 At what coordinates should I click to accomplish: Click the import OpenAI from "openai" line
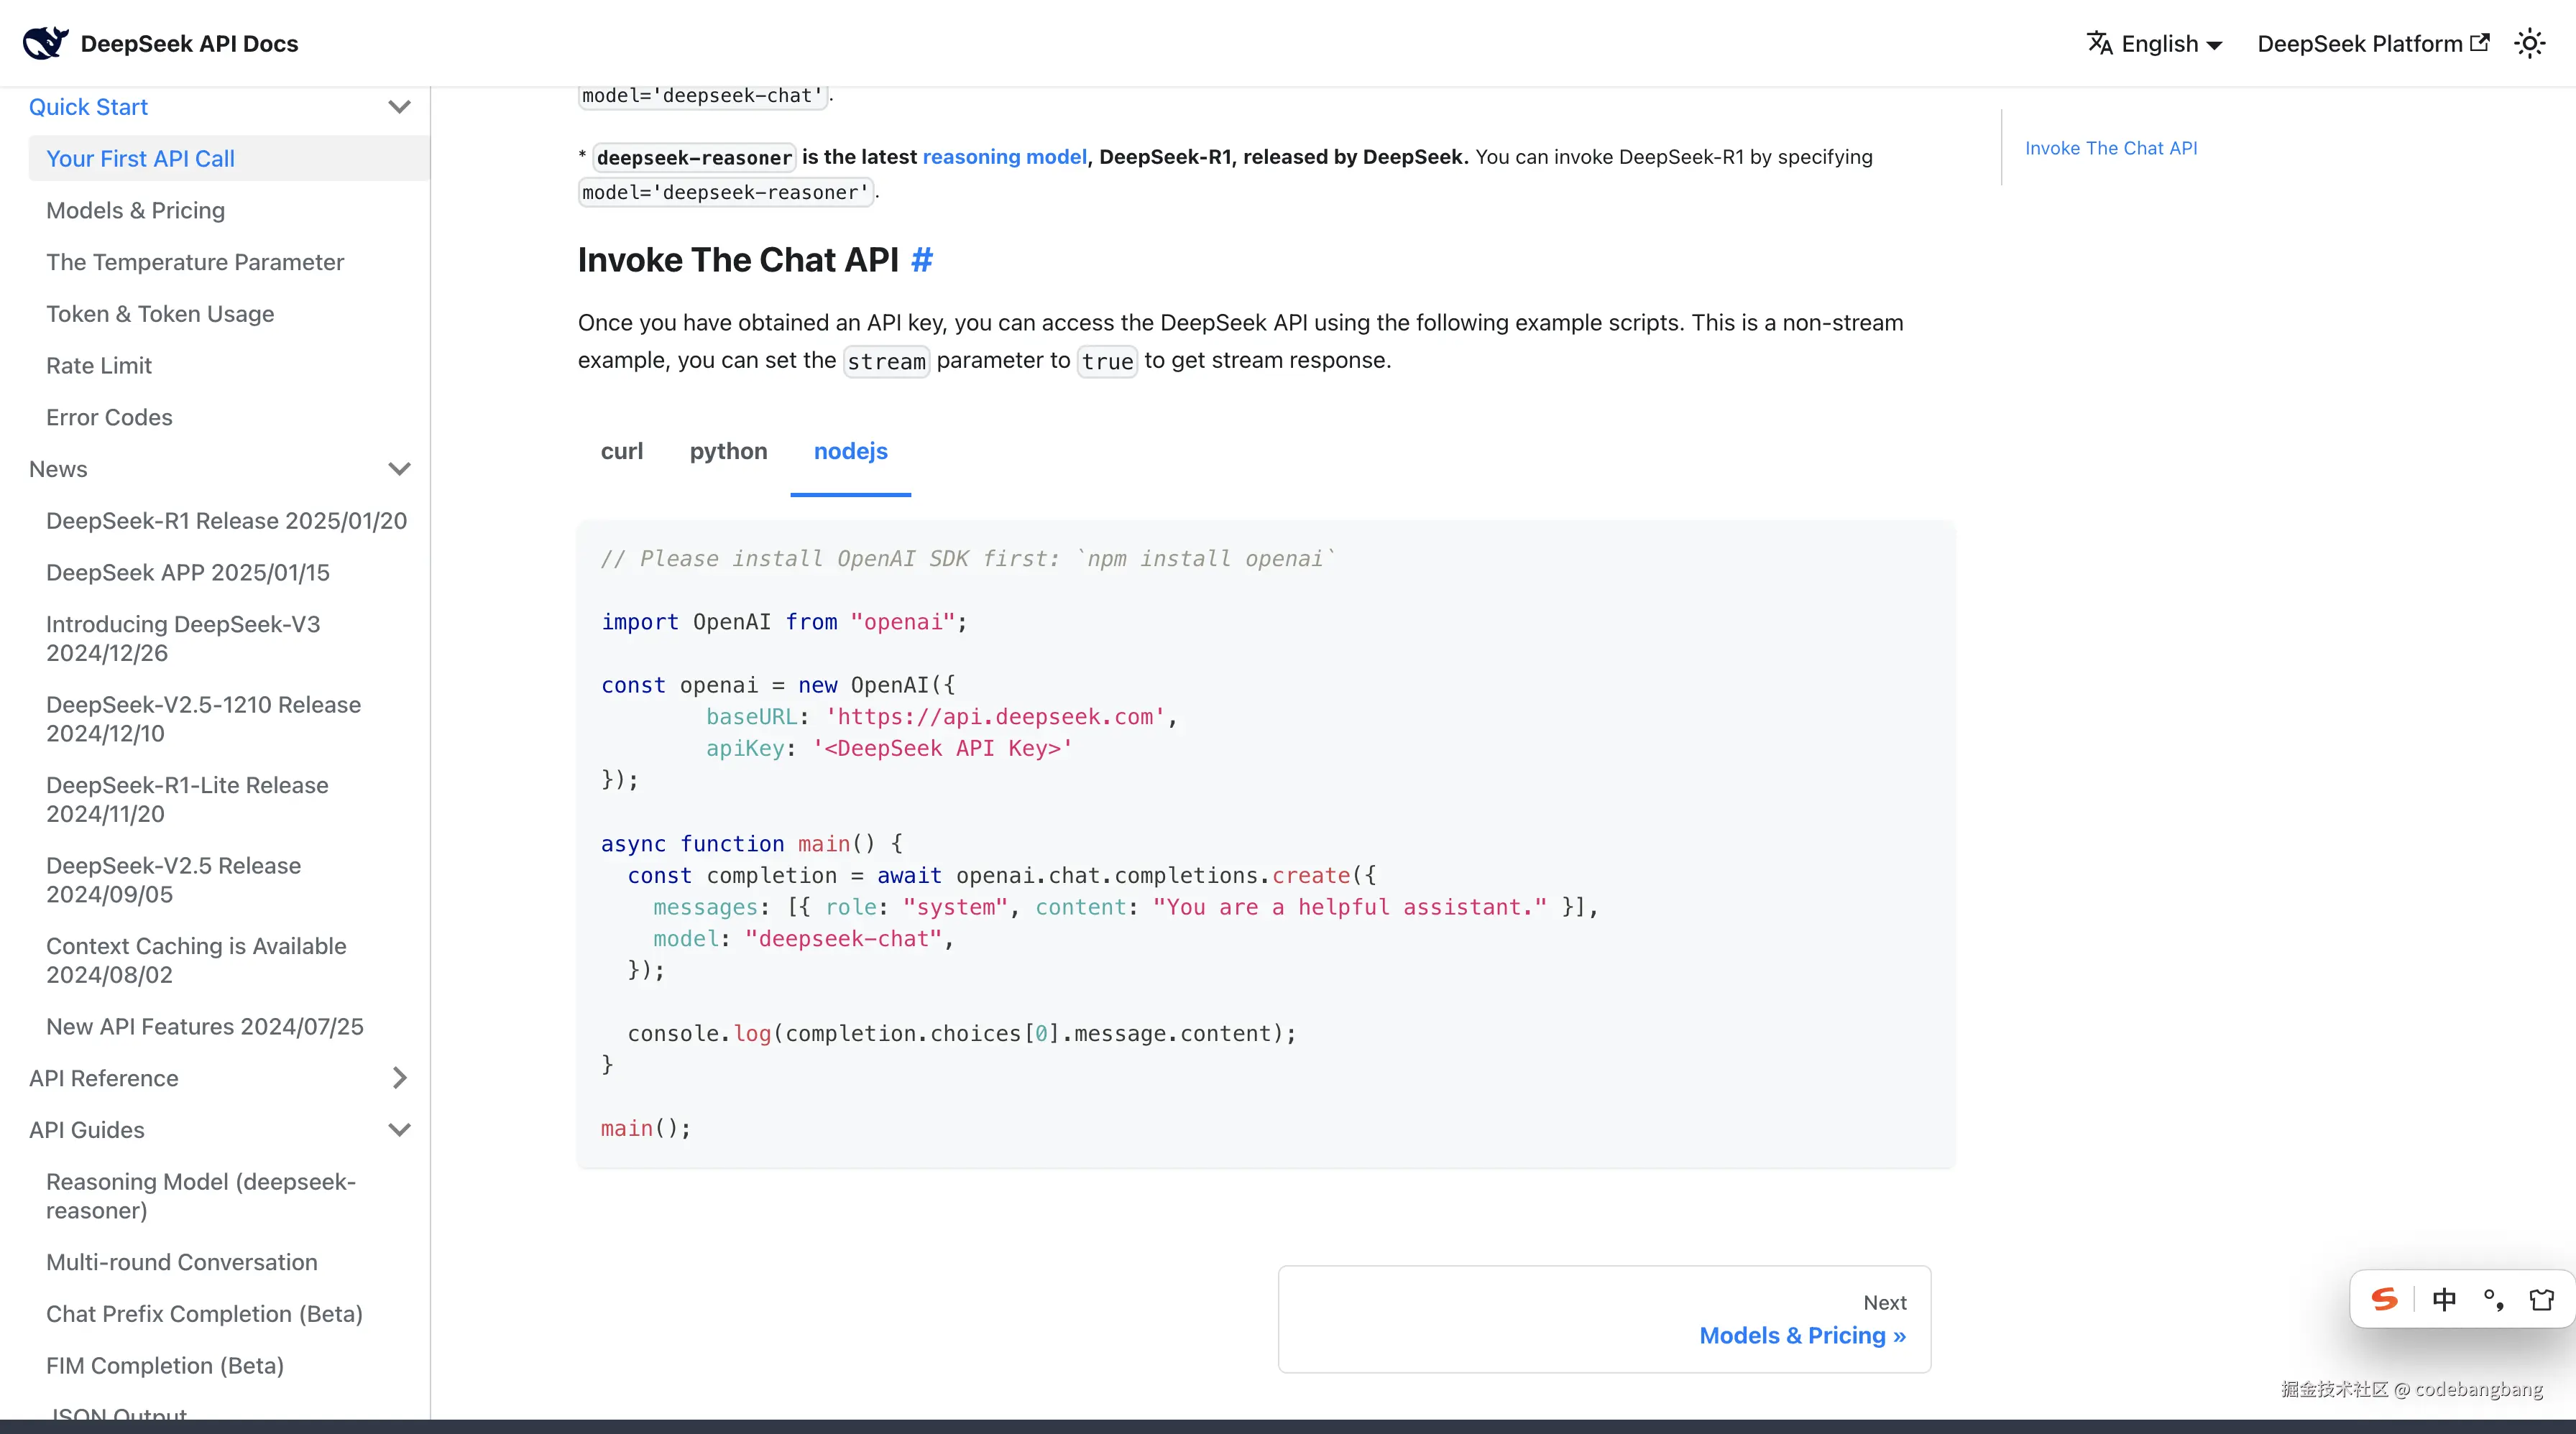pos(784,621)
